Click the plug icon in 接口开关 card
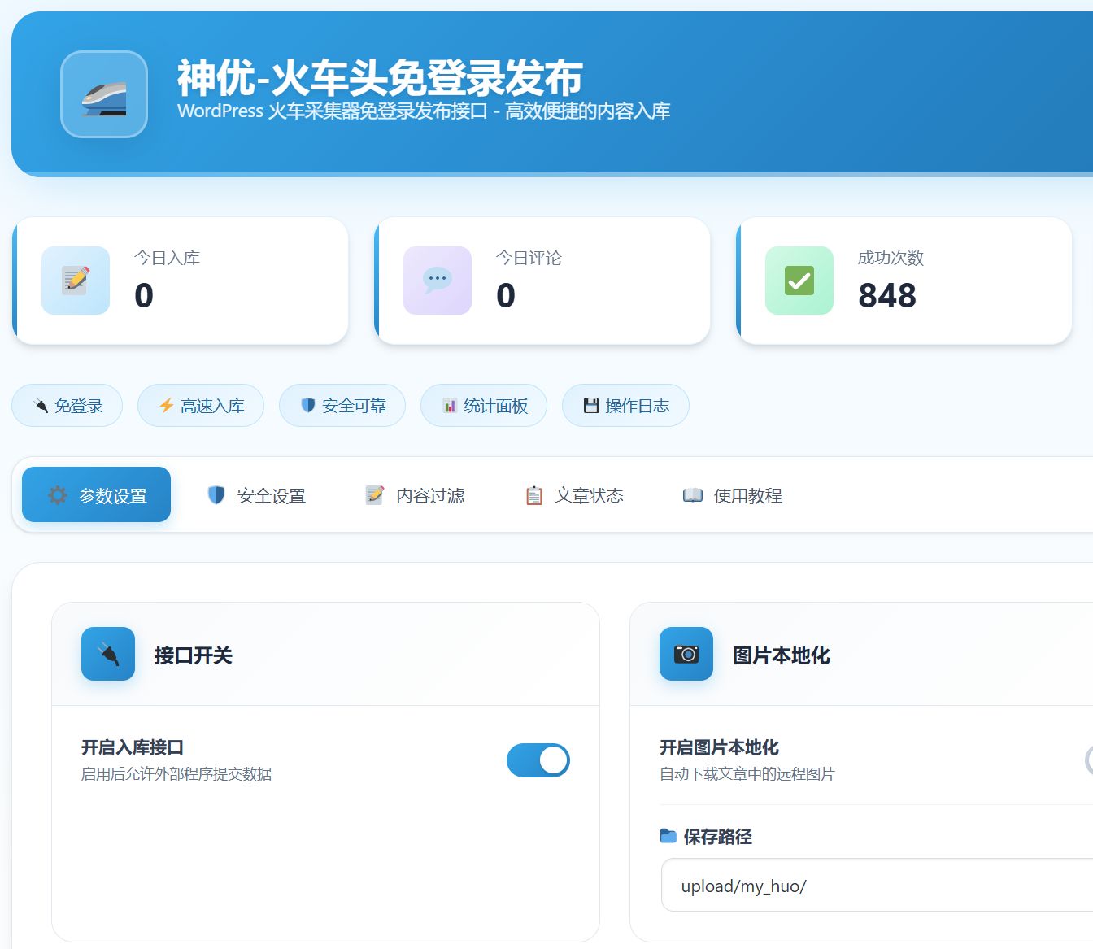The height and width of the screenshot is (949, 1093). click(108, 654)
